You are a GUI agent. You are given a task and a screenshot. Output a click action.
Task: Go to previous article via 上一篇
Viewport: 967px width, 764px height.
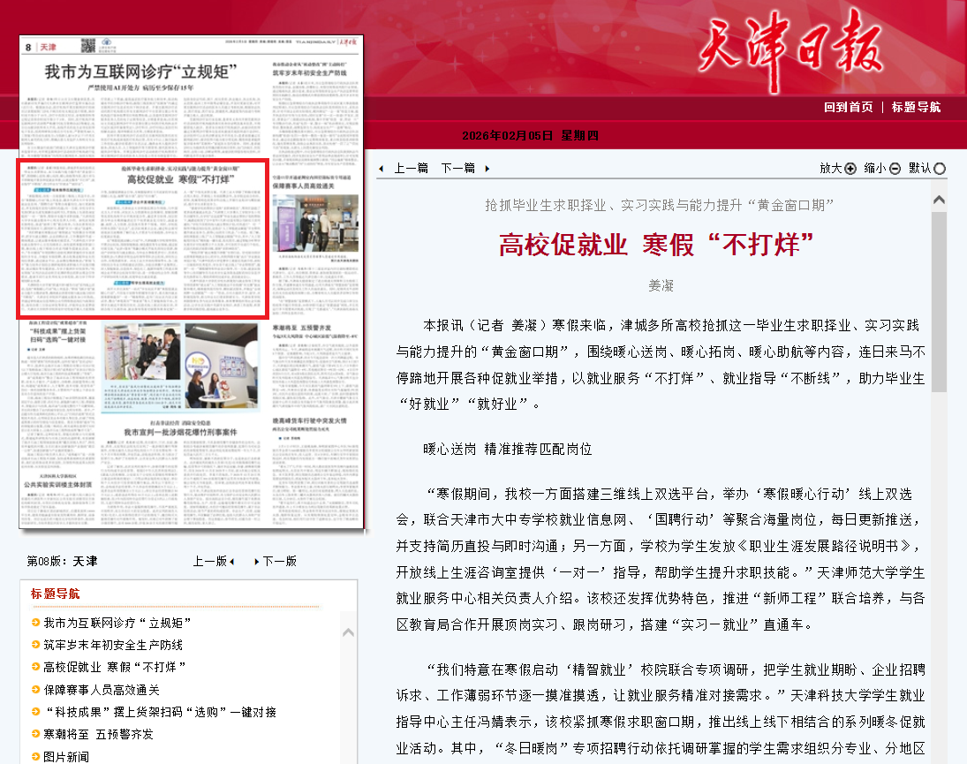point(411,168)
